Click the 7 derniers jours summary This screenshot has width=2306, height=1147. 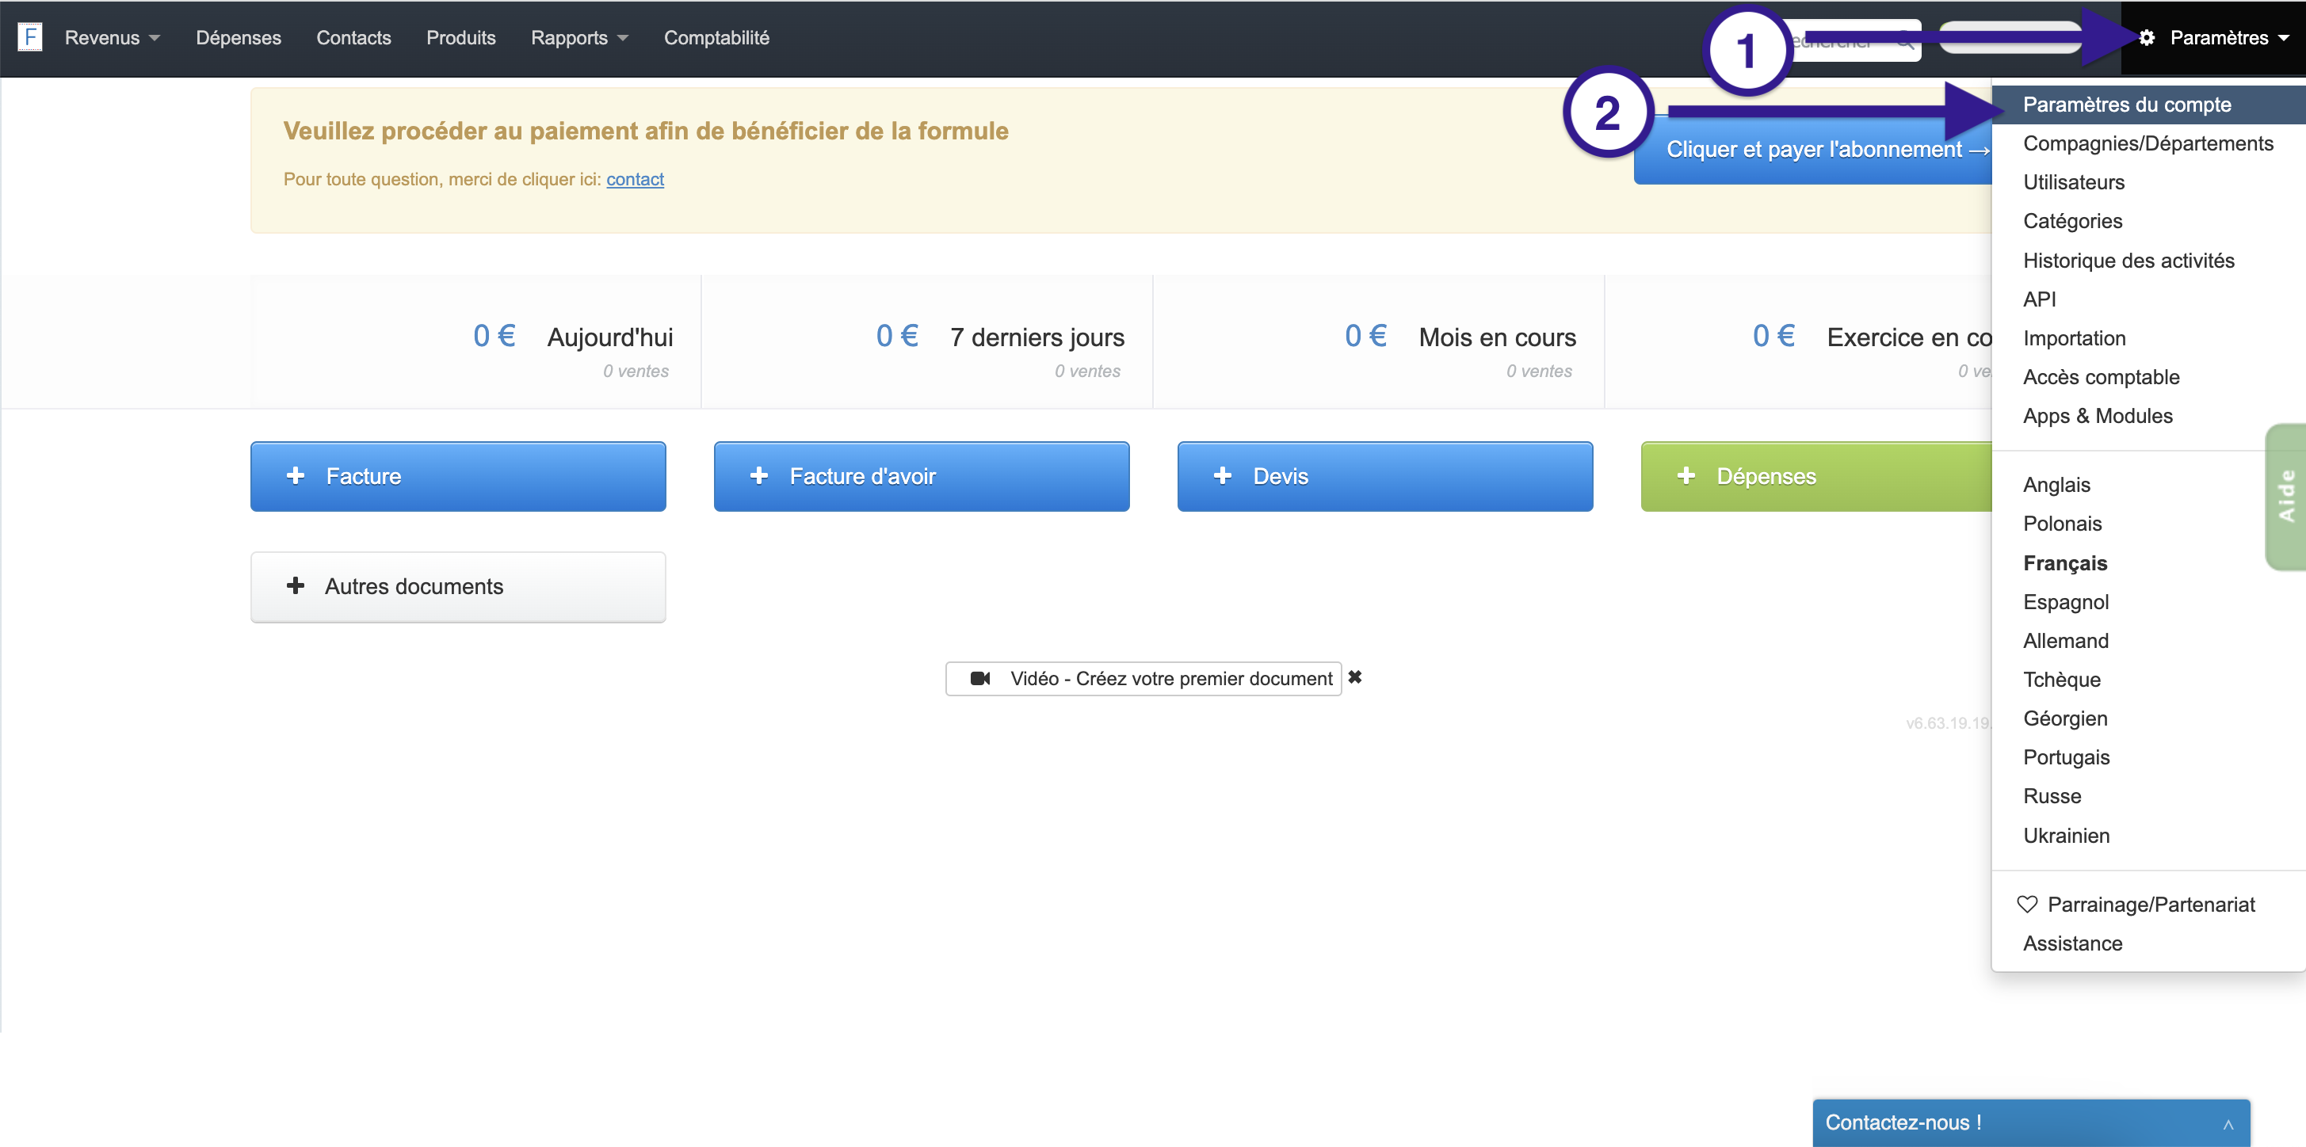click(927, 341)
